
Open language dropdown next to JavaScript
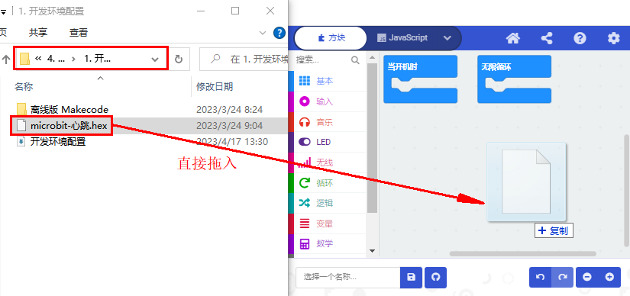click(447, 38)
